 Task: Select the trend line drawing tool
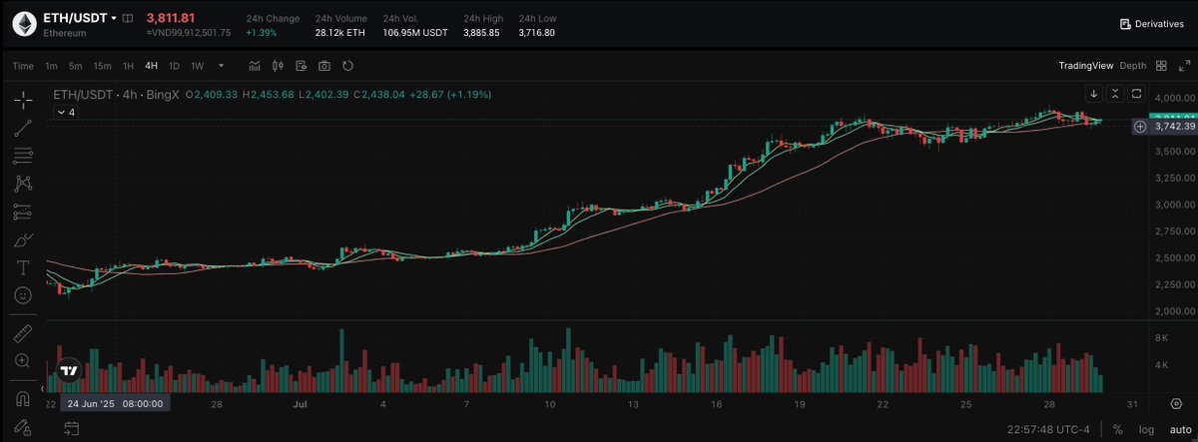pos(23,127)
